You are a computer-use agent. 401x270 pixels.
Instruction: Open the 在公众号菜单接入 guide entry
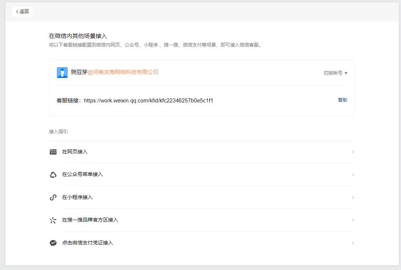click(x=82, y=175)
